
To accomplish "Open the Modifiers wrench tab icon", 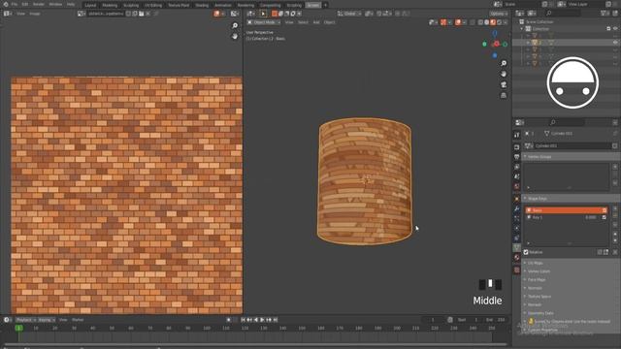I will coord(517,208).
